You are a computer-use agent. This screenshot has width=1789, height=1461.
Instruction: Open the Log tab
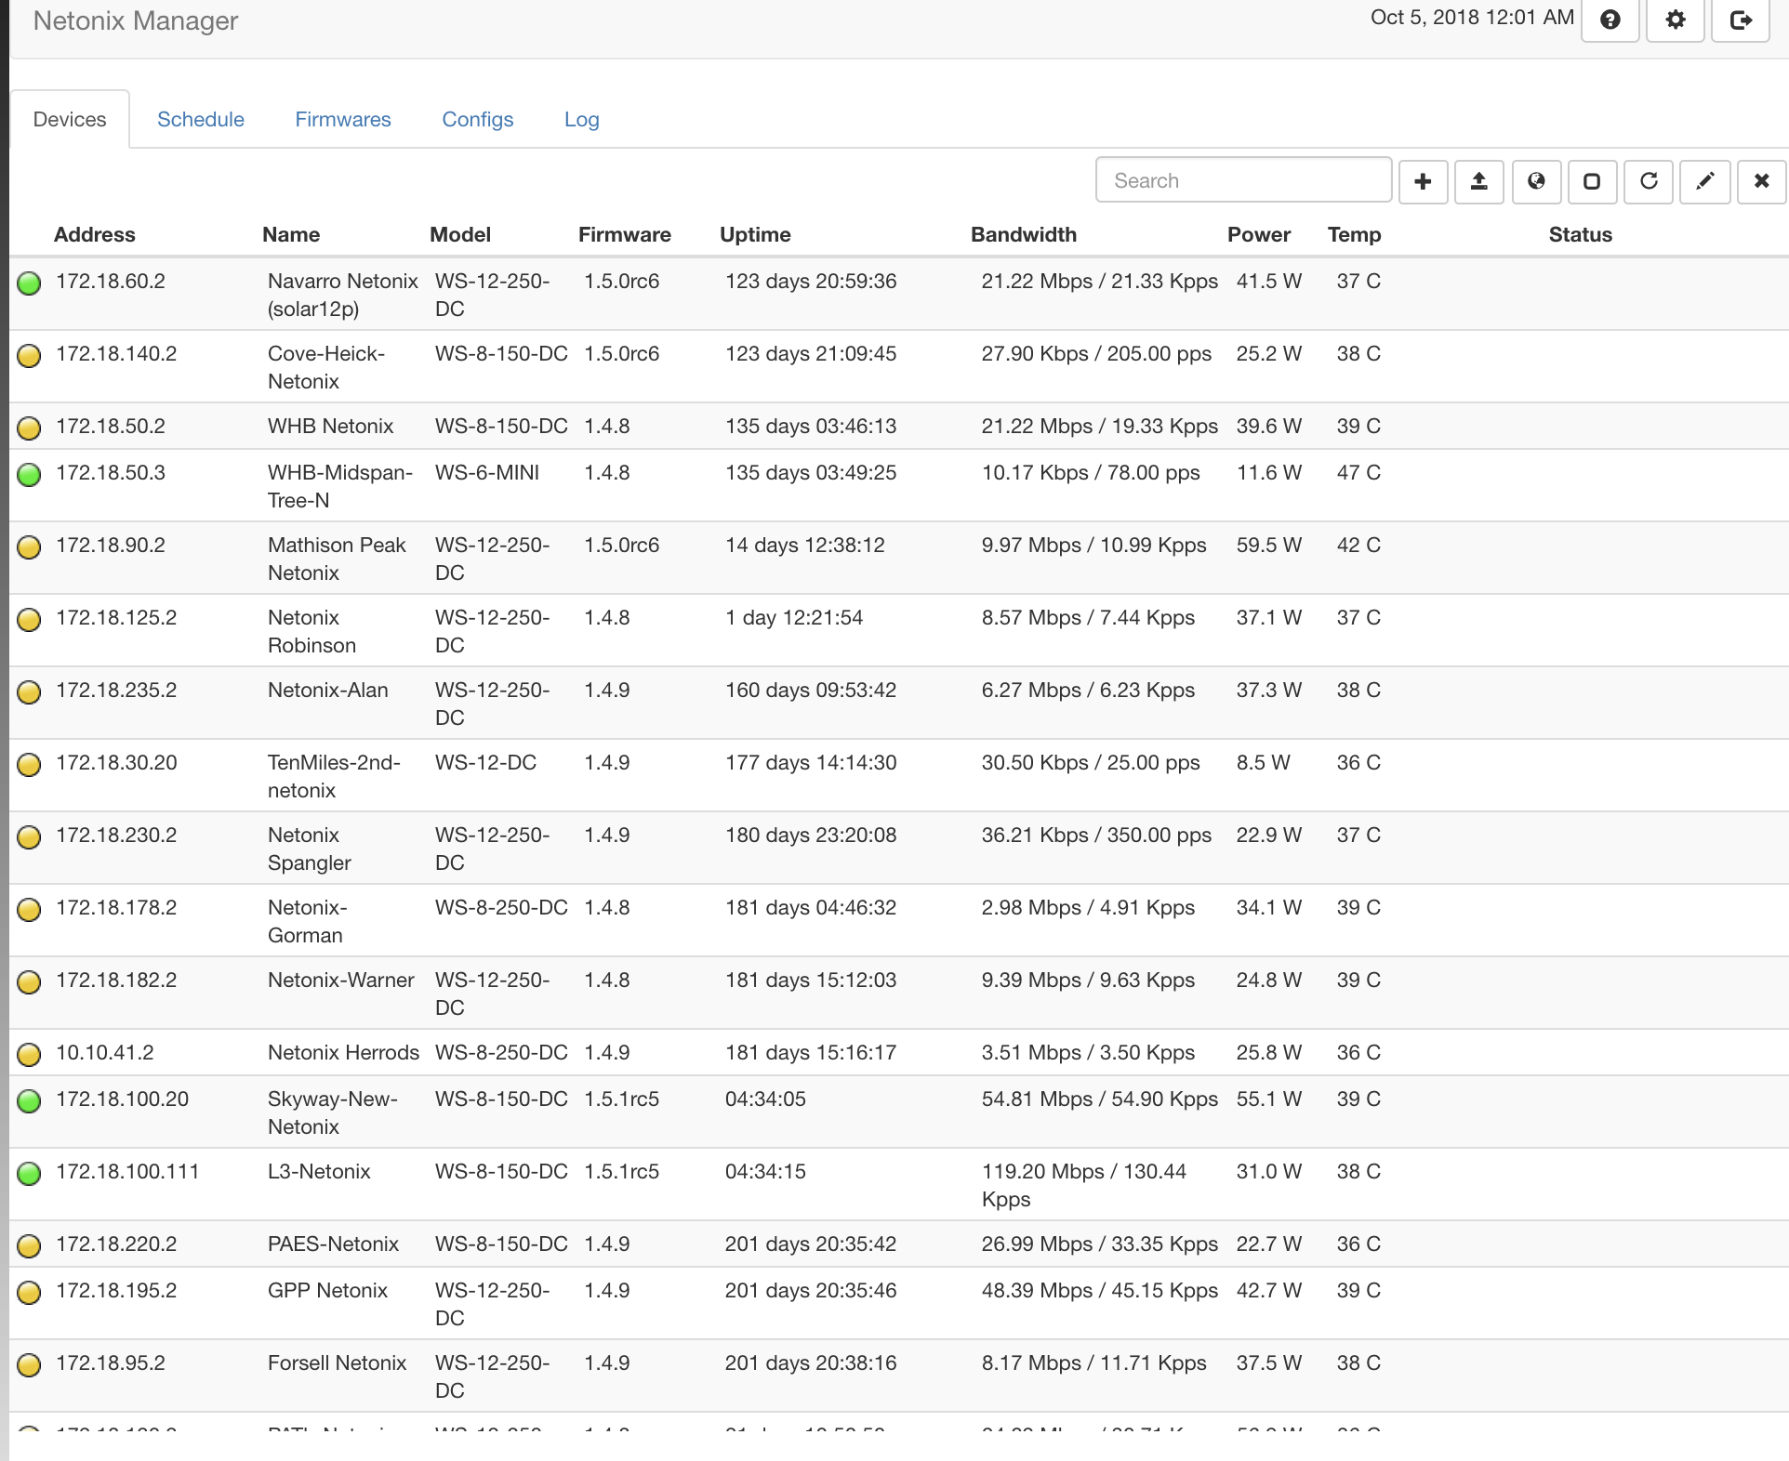click(x=582, y=119)
